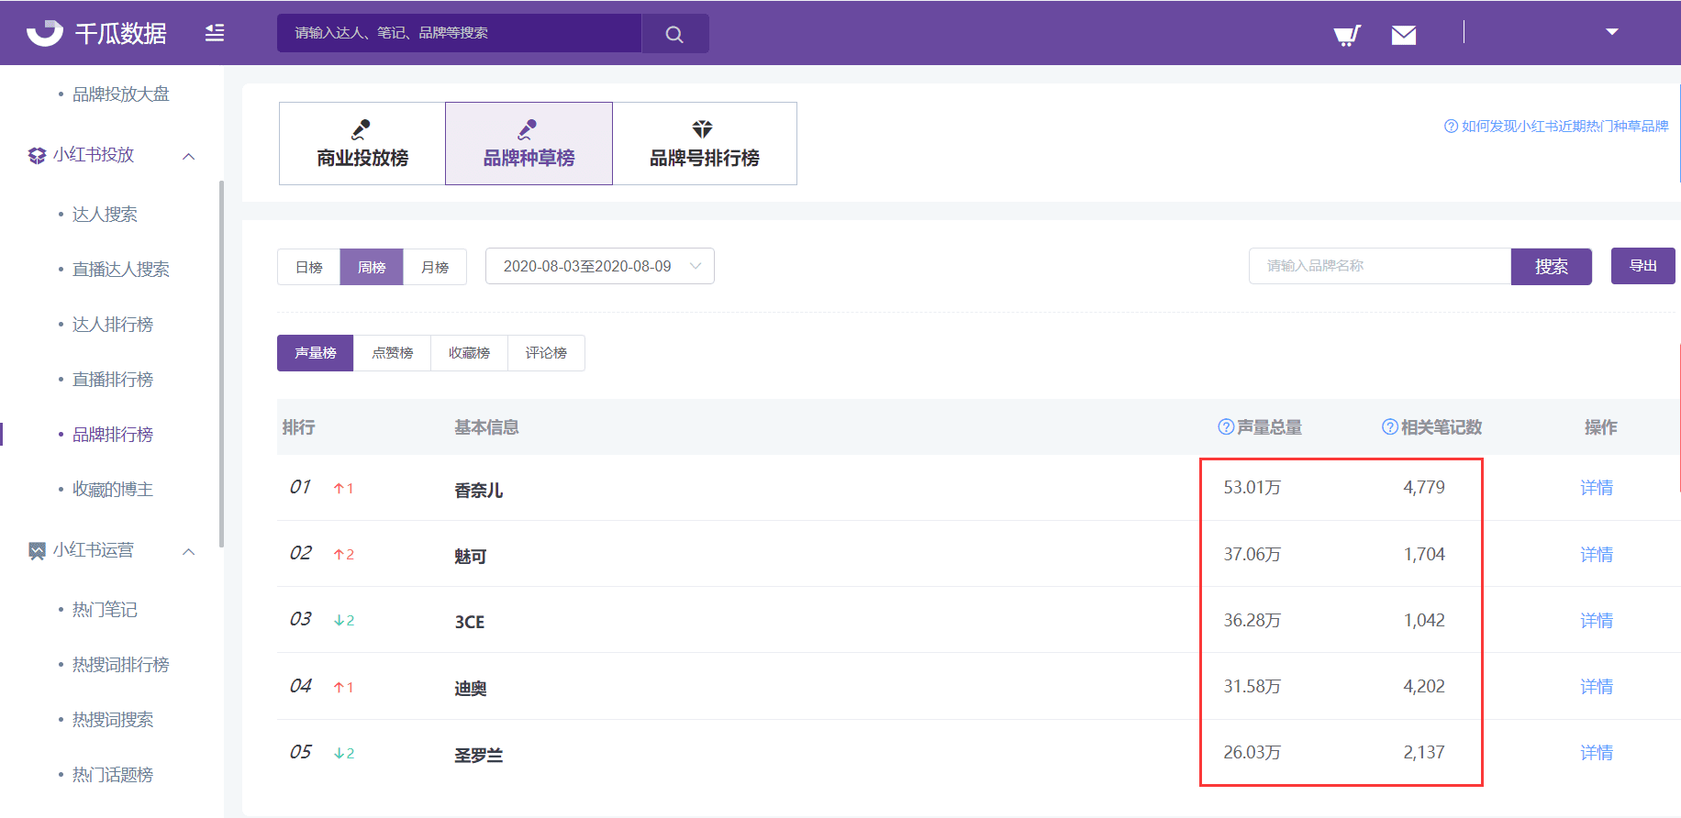Open the date range 2020-08-03至2020-08-09 dropdown
The image size is (1681, 818).
(600, 266)
